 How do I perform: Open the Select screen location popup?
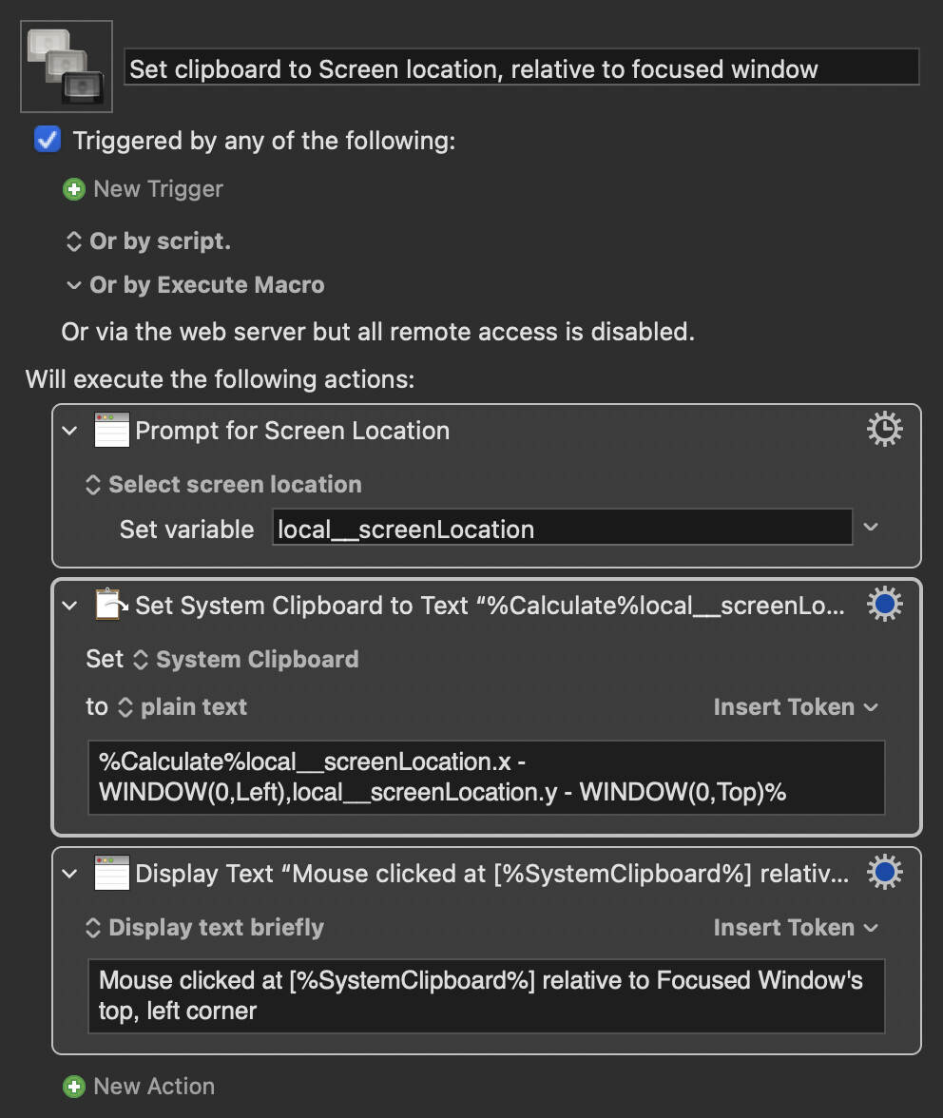223,485
